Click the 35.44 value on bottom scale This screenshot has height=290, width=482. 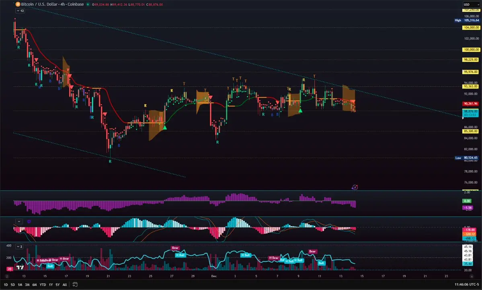click(x=468, y=263)
